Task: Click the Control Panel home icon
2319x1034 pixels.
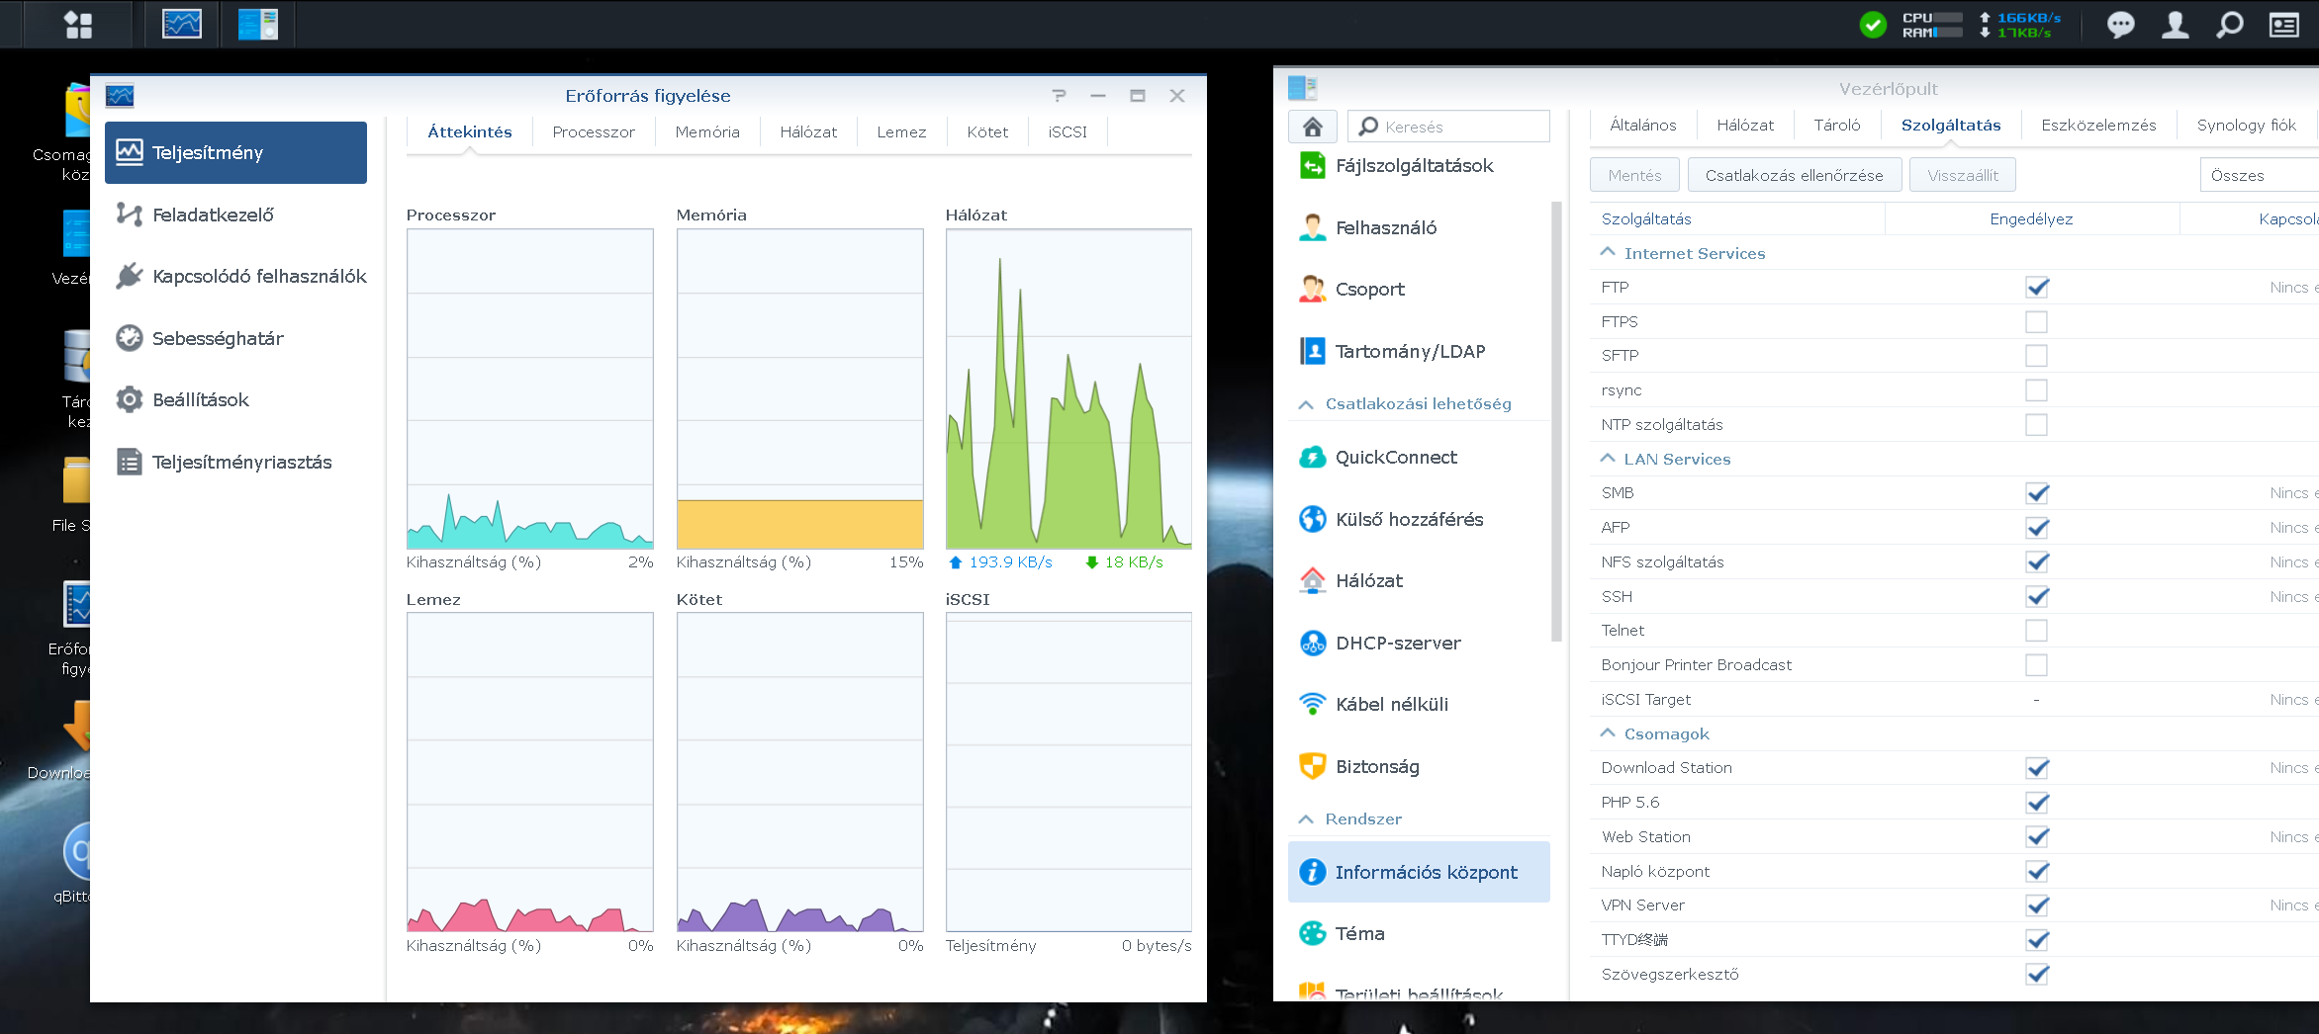Action: 1312,127
